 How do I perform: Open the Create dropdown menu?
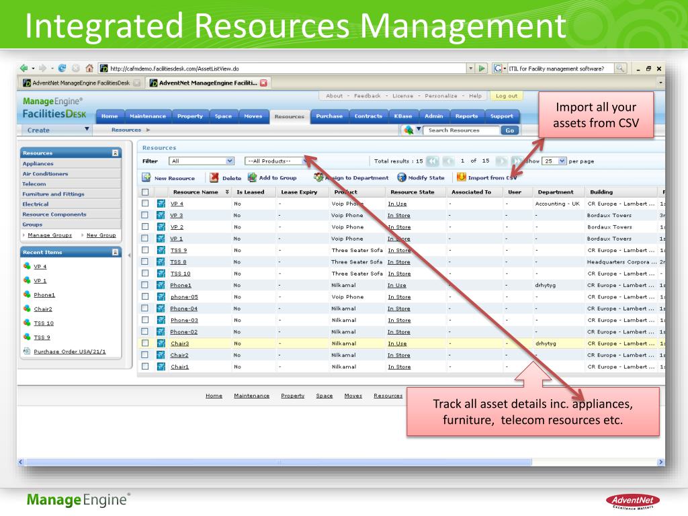coord(56,130)
